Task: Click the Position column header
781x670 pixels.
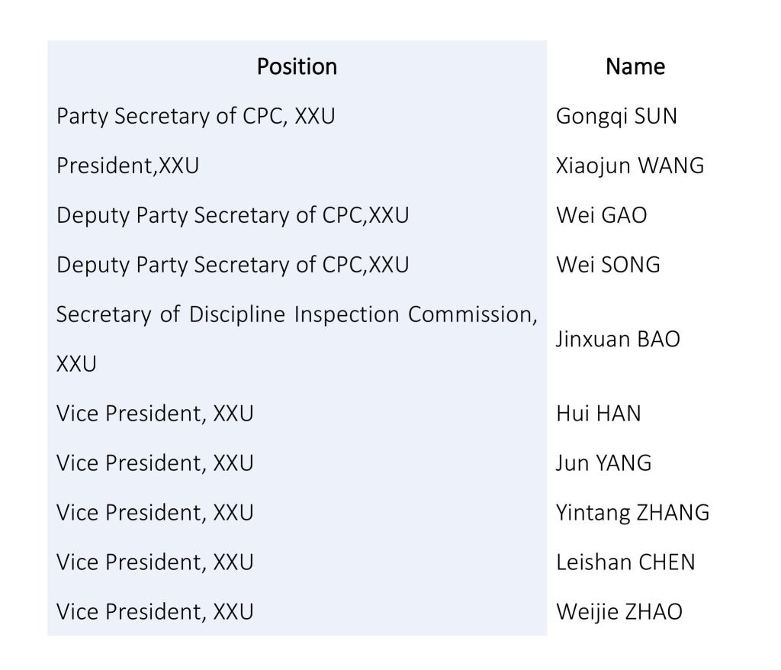Action: coord(297,67)
